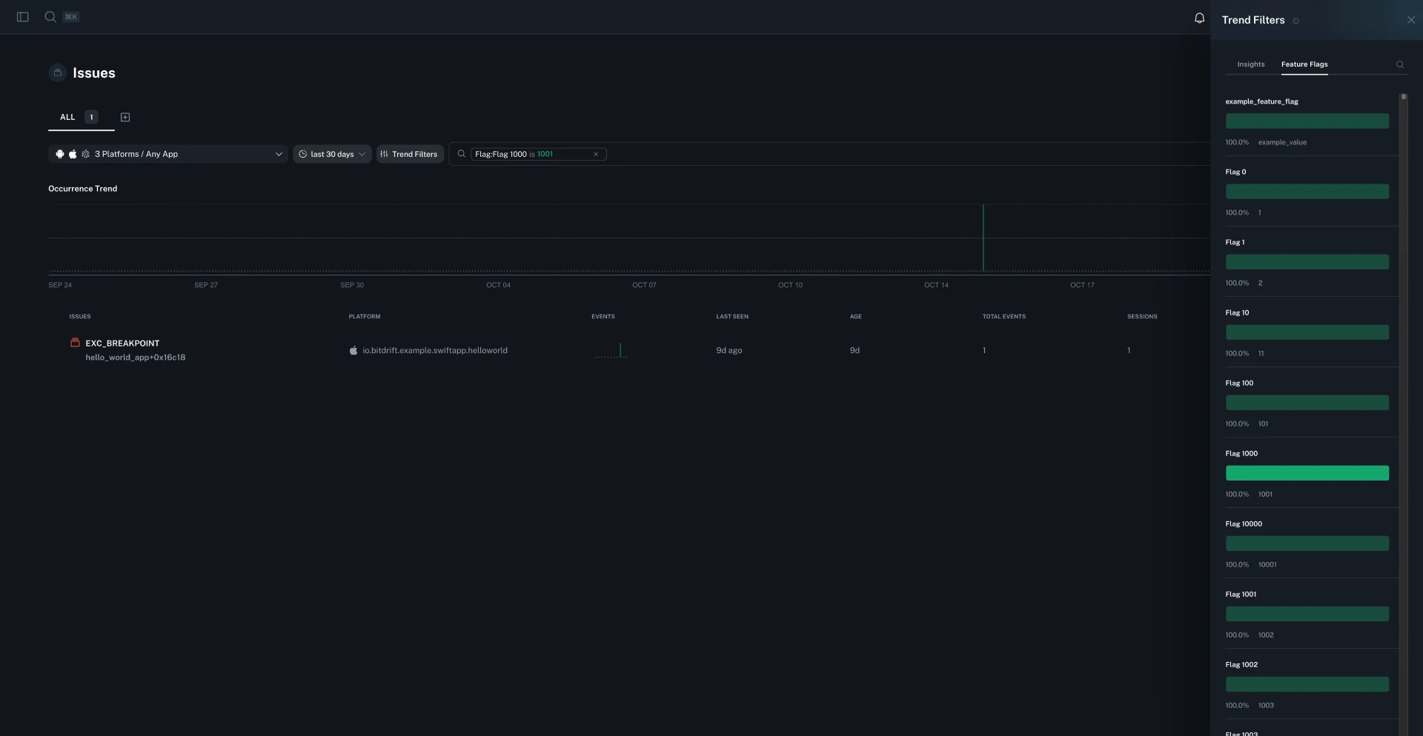This screenshot has height=736, width=1423.
Task: Click the crash icon beside EXC_BREAKPOINT
Action: 75,343
